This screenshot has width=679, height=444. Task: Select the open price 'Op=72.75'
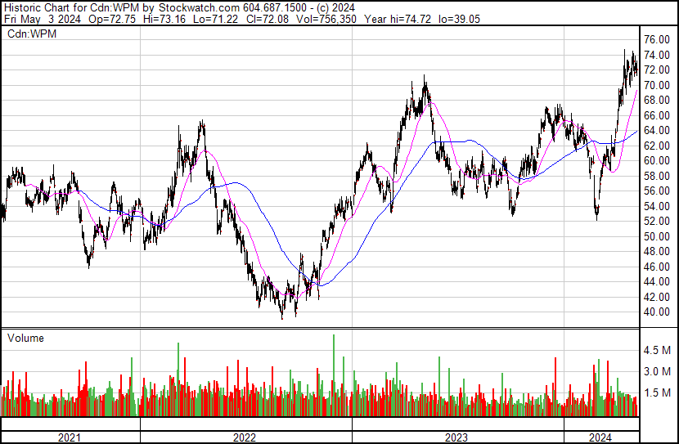pyautogui.click(x=112, y=19)
